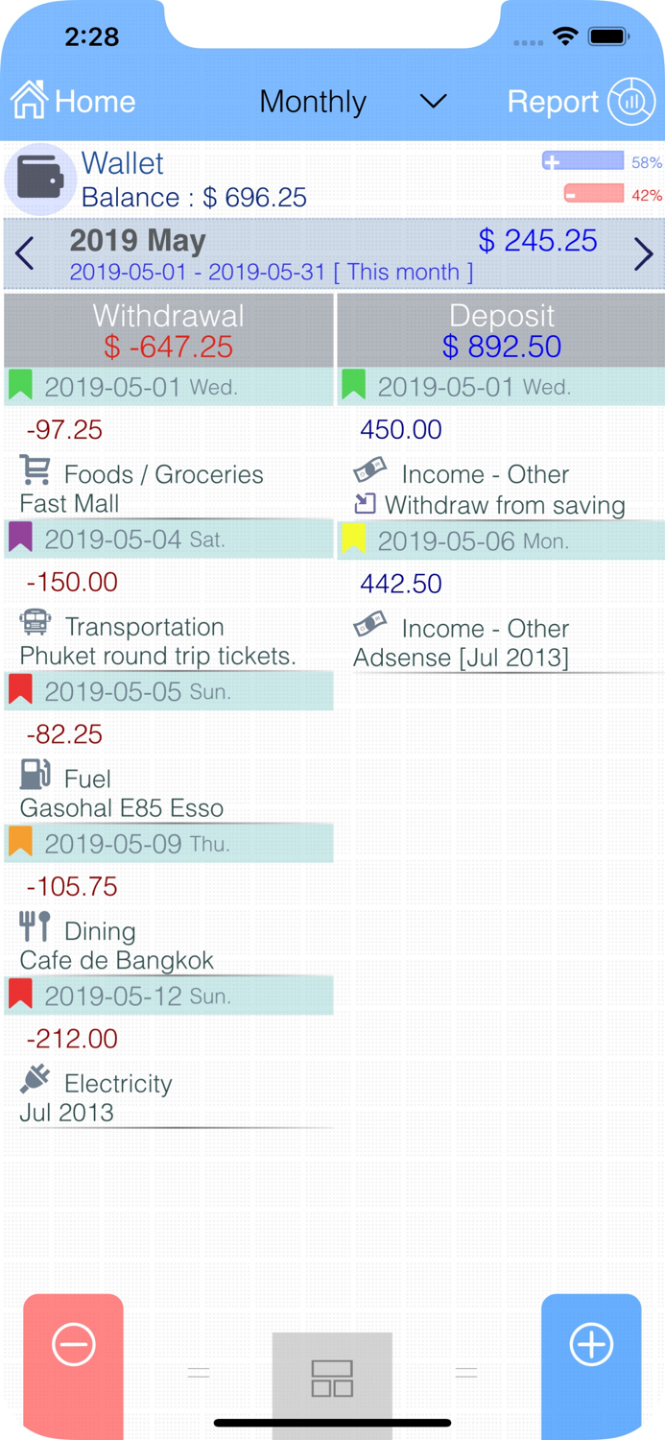
Task: Click the Electricity plug icon
Action: pos(34,1079)
